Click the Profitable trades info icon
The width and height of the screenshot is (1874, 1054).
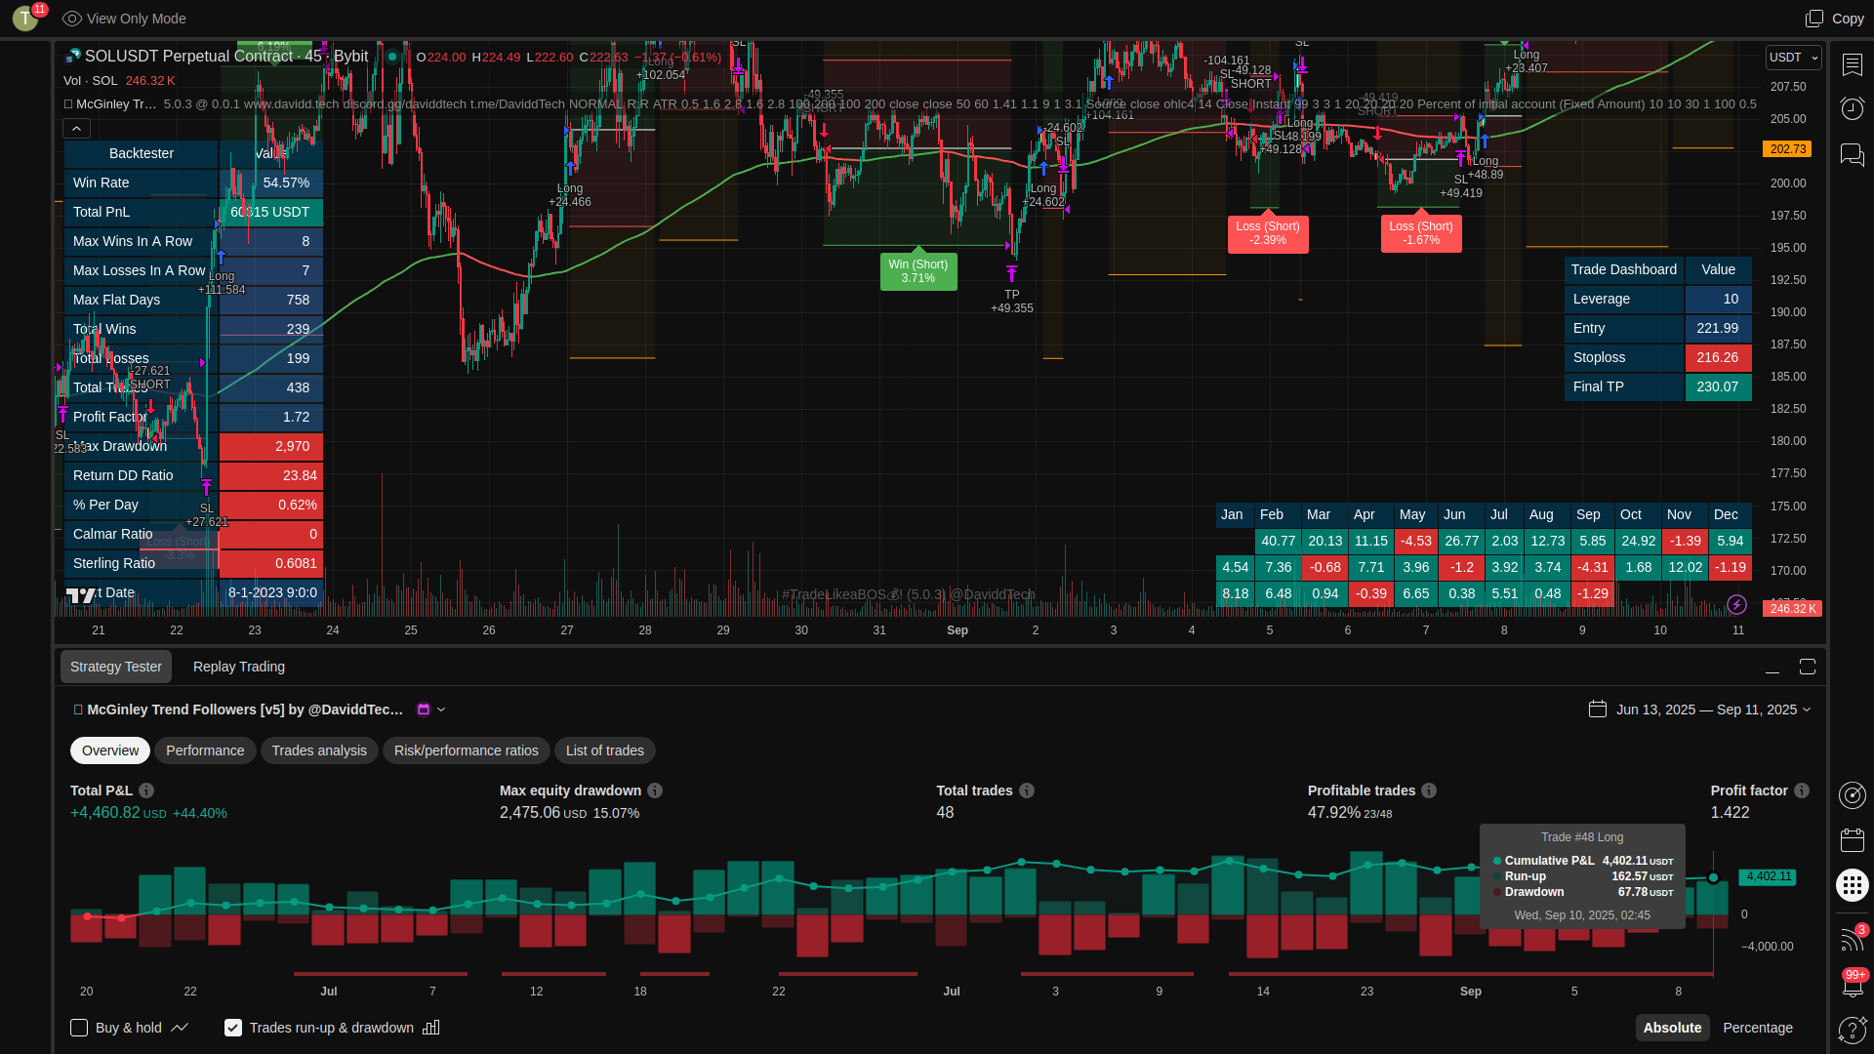coord(1429,790)
